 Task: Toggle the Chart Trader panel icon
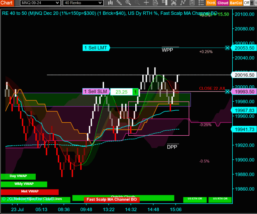coord(164,2)
